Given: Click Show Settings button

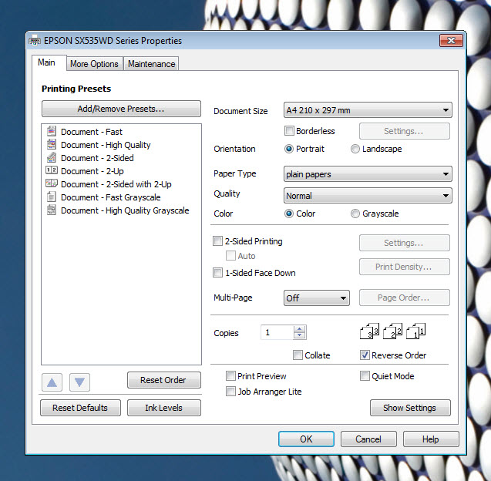Looking at the screenshot, I should tap(410, 408).
